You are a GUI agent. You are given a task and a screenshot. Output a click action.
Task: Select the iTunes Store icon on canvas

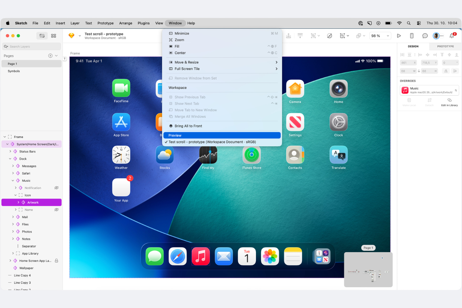[x=252, y=155]
